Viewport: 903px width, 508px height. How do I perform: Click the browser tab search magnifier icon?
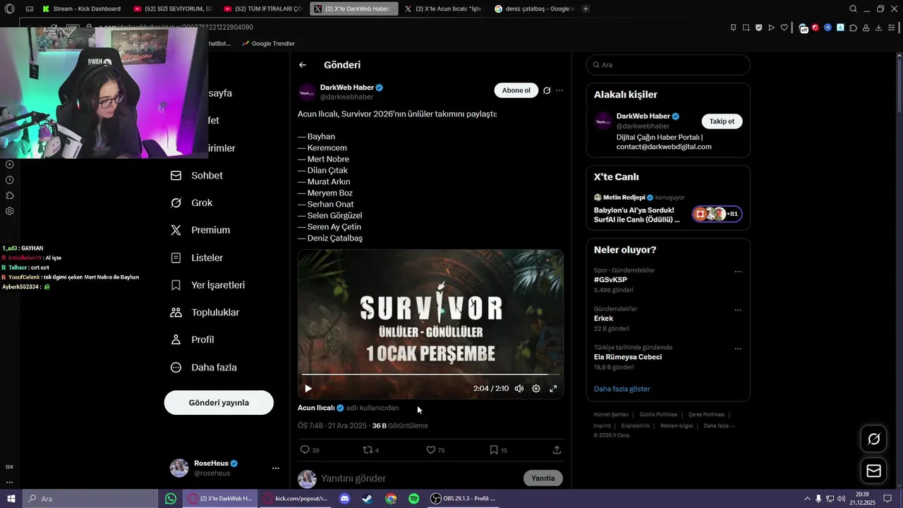click(853, 8)
